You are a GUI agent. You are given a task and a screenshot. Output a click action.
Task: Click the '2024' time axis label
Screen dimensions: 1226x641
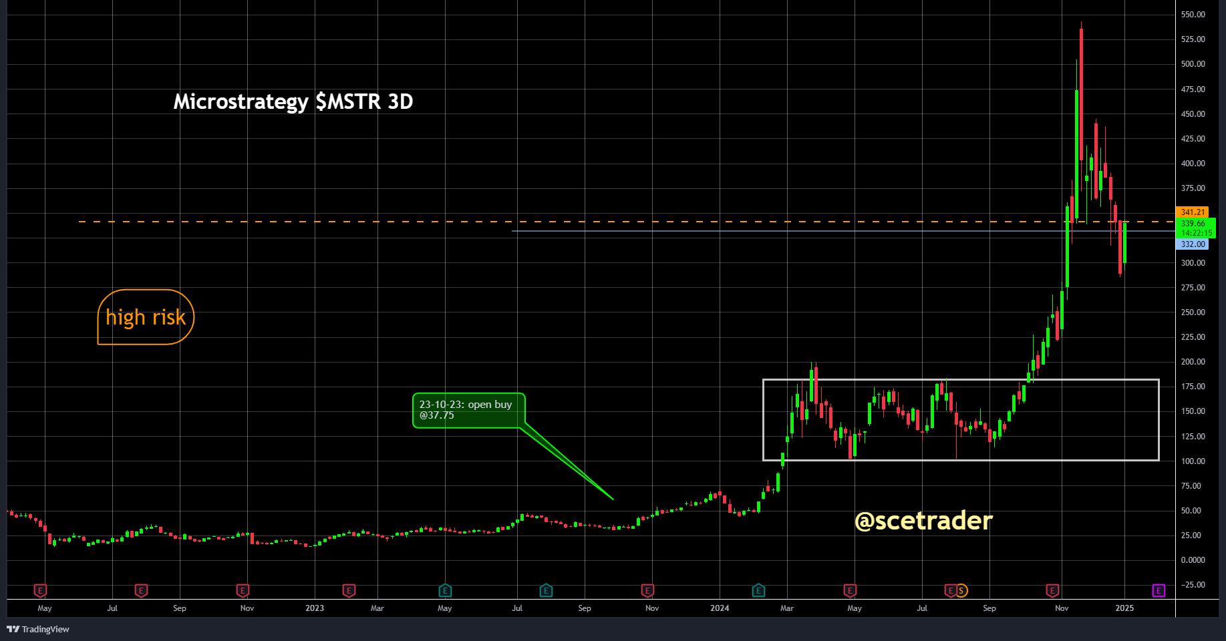(720, 608)
